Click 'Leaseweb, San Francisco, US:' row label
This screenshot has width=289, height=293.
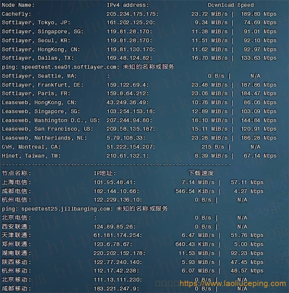pyautogui.click(x=47, y=129)
